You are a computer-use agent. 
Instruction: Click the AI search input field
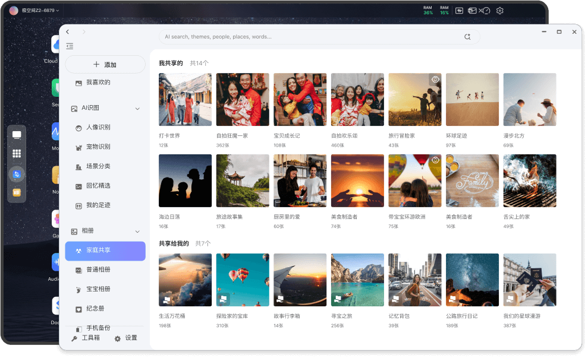(309, 37)
